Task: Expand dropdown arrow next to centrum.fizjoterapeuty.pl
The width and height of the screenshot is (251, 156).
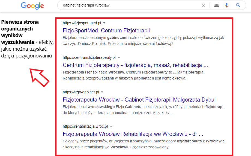Action: 119,58
